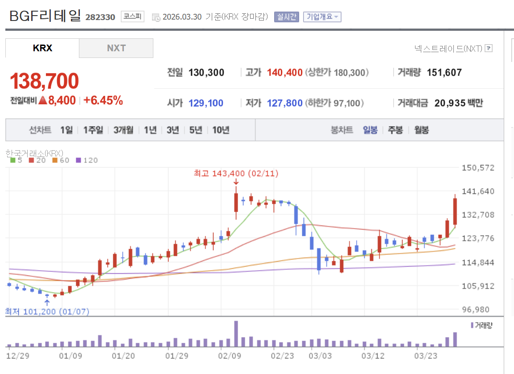
Task: Click the 하한가 97,100 text
Action: (x=335, y=103)
